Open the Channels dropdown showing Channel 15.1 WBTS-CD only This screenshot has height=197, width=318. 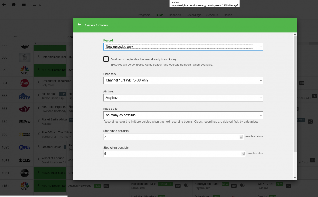(183, 80)
